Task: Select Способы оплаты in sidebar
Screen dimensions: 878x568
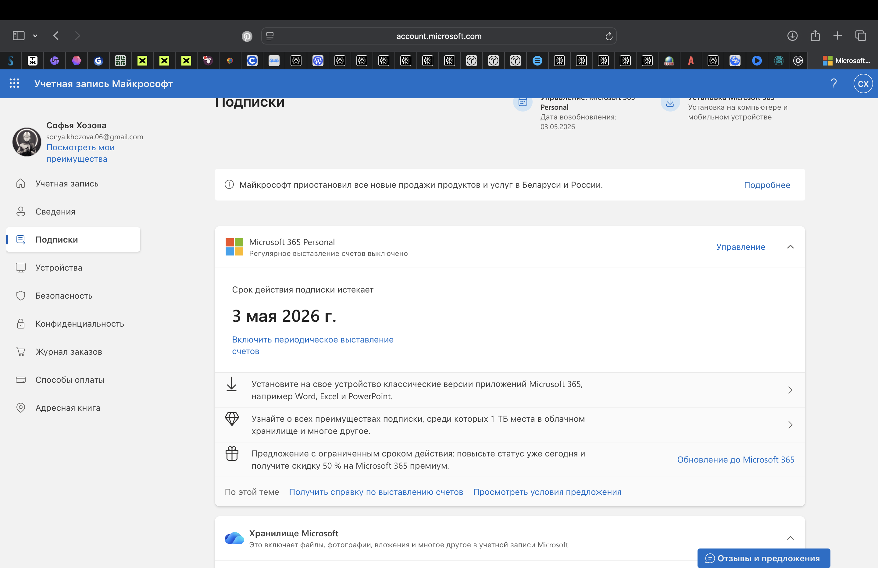Action: [x=70, y=379]
